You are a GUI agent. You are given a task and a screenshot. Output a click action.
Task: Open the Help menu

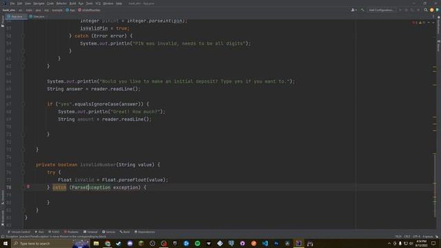(119, 3)
